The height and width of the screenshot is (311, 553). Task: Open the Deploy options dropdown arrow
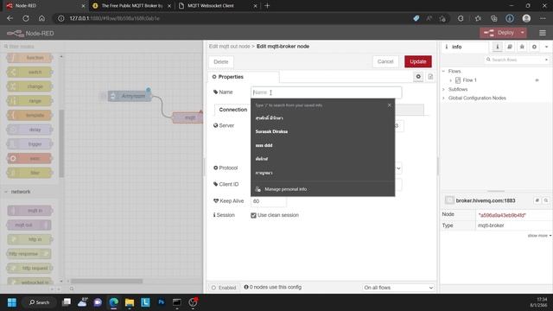pyautogui.click(x=522, y=33)
